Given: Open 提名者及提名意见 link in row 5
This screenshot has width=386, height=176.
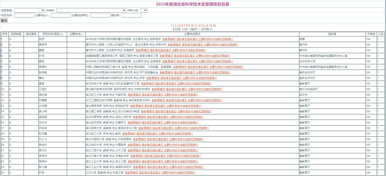Looking at the screenshot, I should tap(187, 61).
